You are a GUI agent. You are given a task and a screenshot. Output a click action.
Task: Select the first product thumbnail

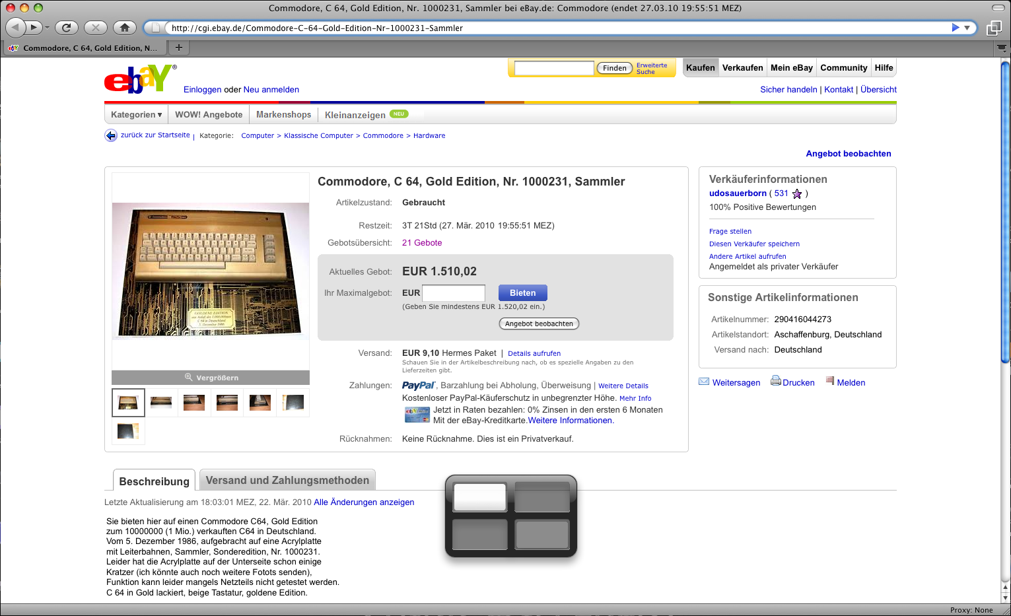(x=128, y=403)
